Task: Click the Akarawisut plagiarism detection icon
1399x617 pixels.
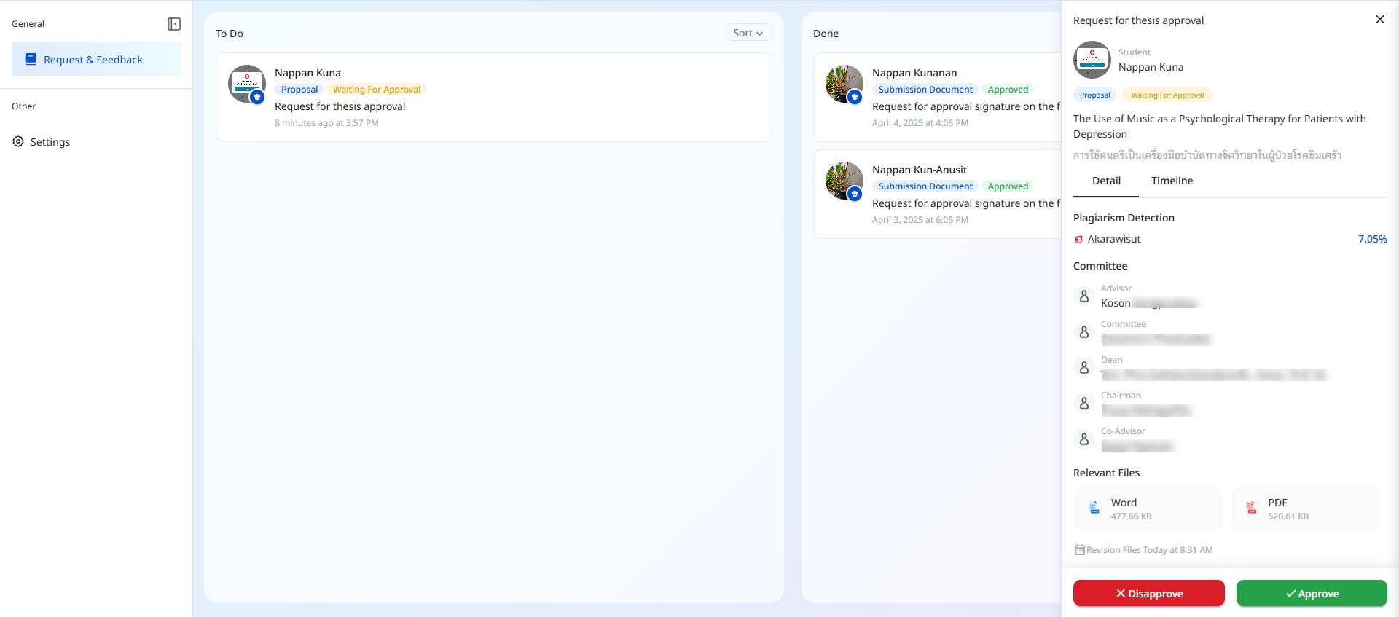Action: pyautogui.click(x=1079, y=239)
